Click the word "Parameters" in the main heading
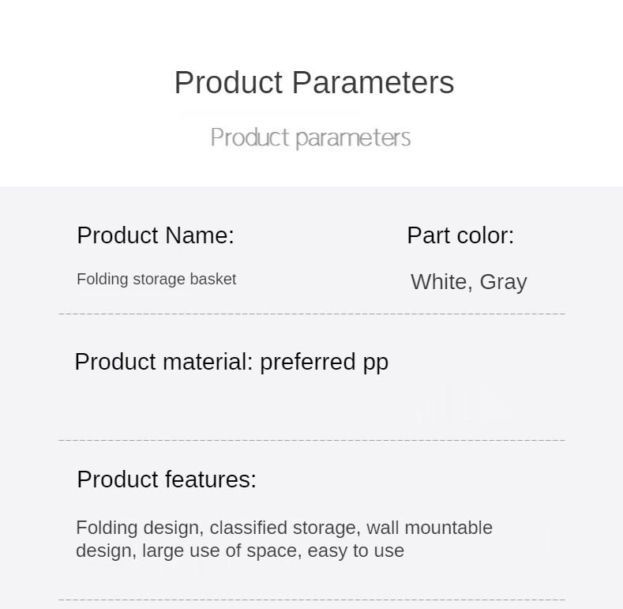This screenshot has width=623, height=609. pos(373,83)
